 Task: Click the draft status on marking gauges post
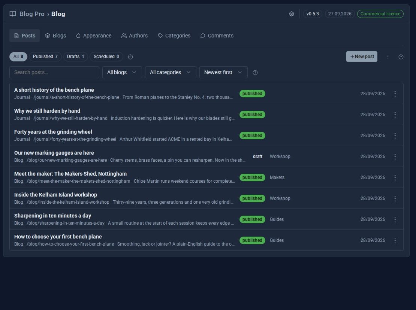pos(257,156)
